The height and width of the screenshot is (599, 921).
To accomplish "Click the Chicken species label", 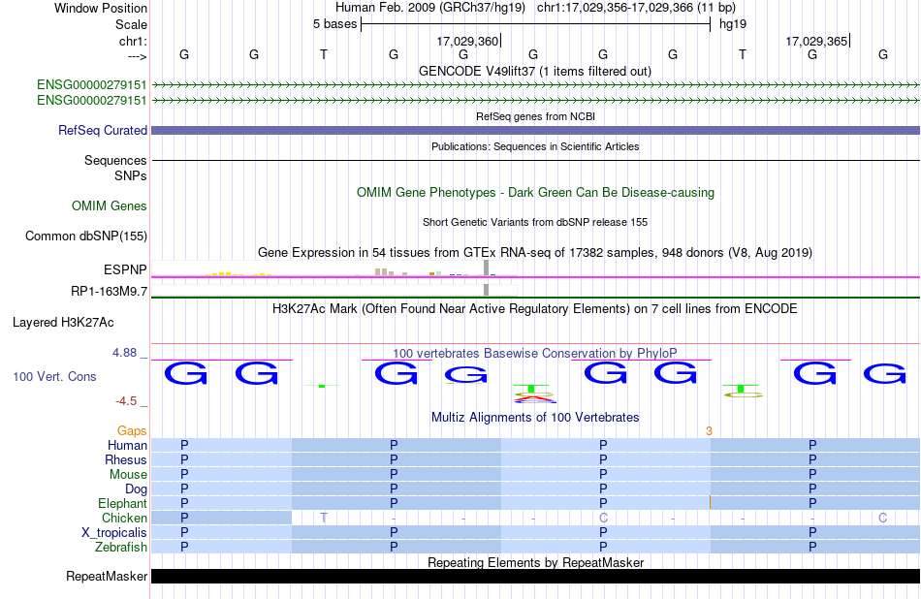I will click(x=124, y=518).
